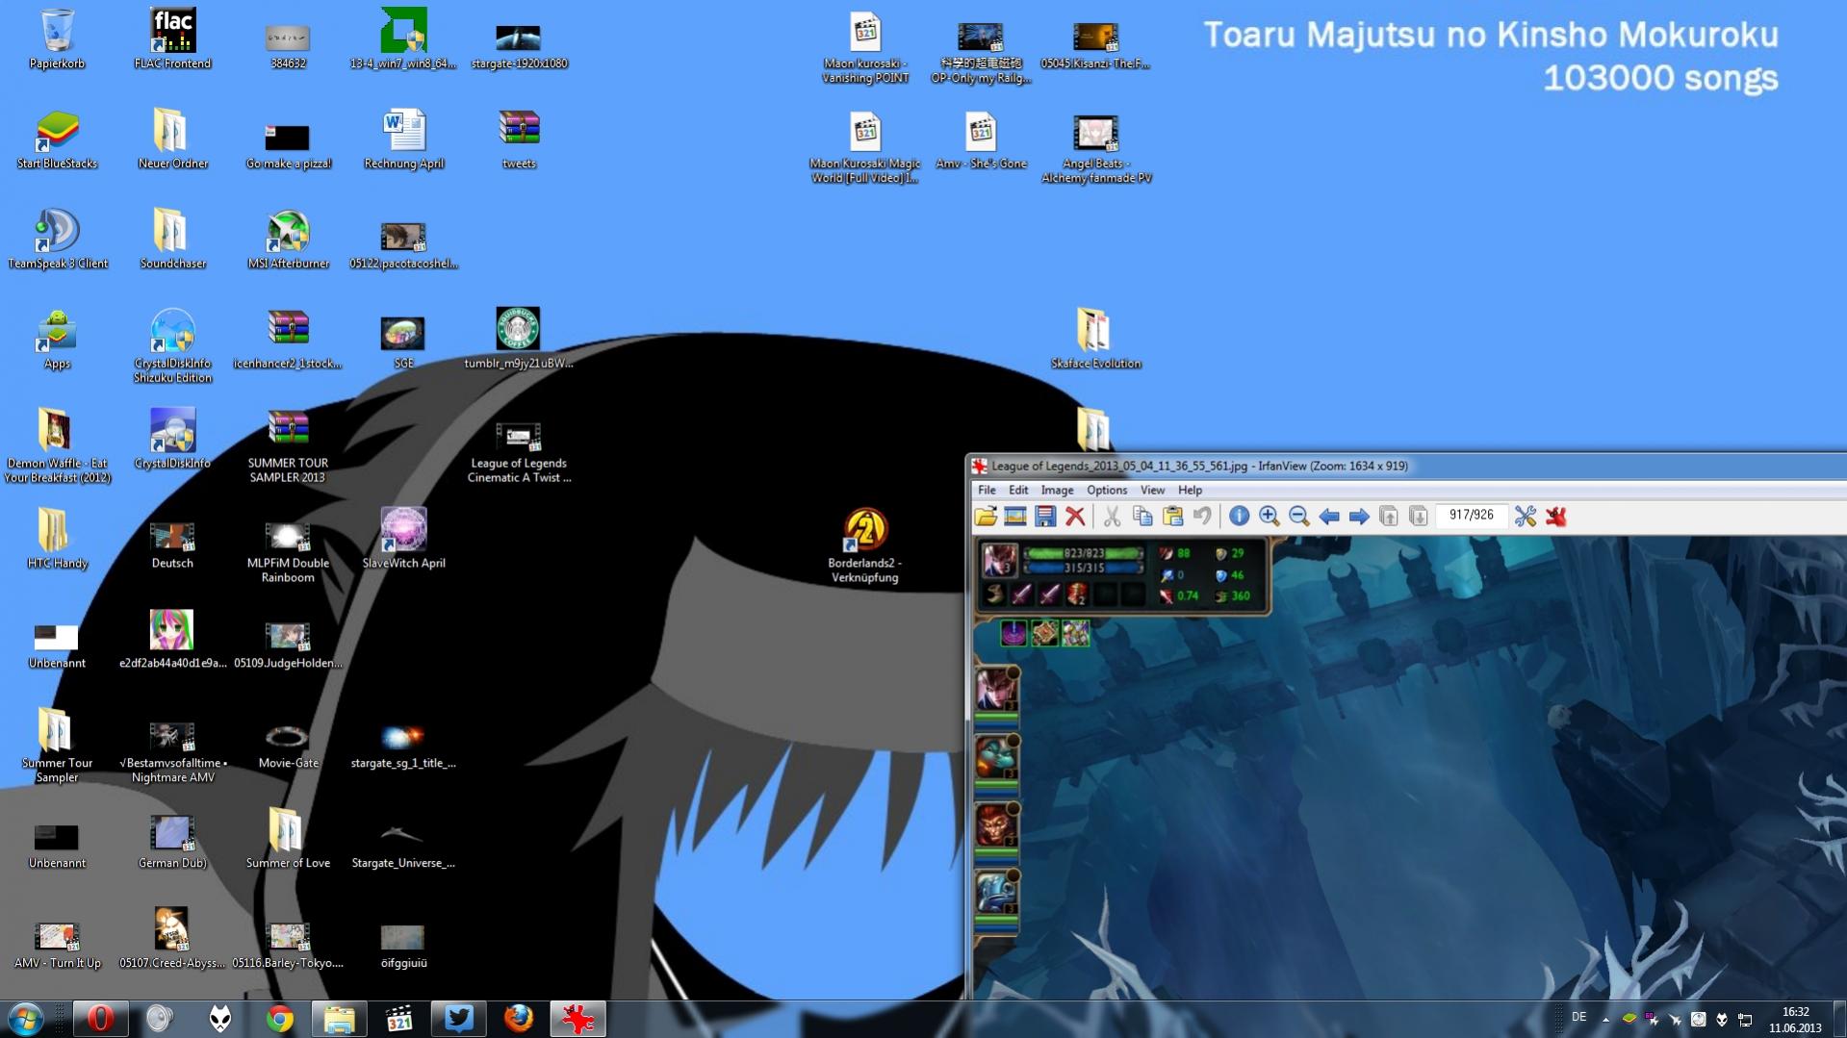This screenshot has width=1847, height=1038.
Task: Select the Soundchaser folder
Action: coord(172,240)
